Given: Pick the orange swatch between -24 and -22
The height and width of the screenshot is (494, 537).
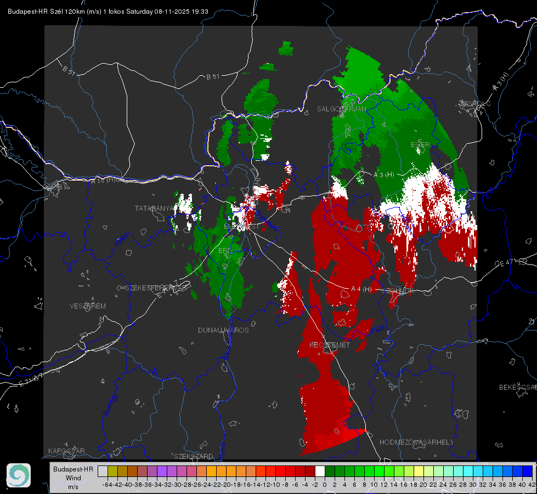Looking at the screenshot, I should click(211, 471).
